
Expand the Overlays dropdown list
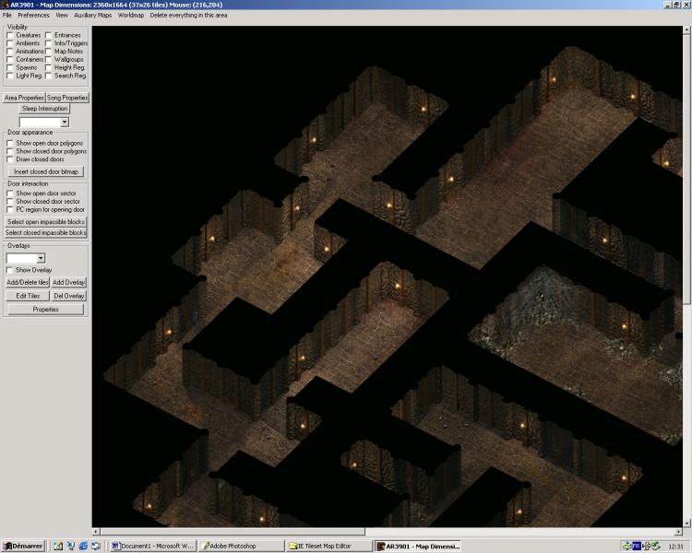click(x=41, y=258)
